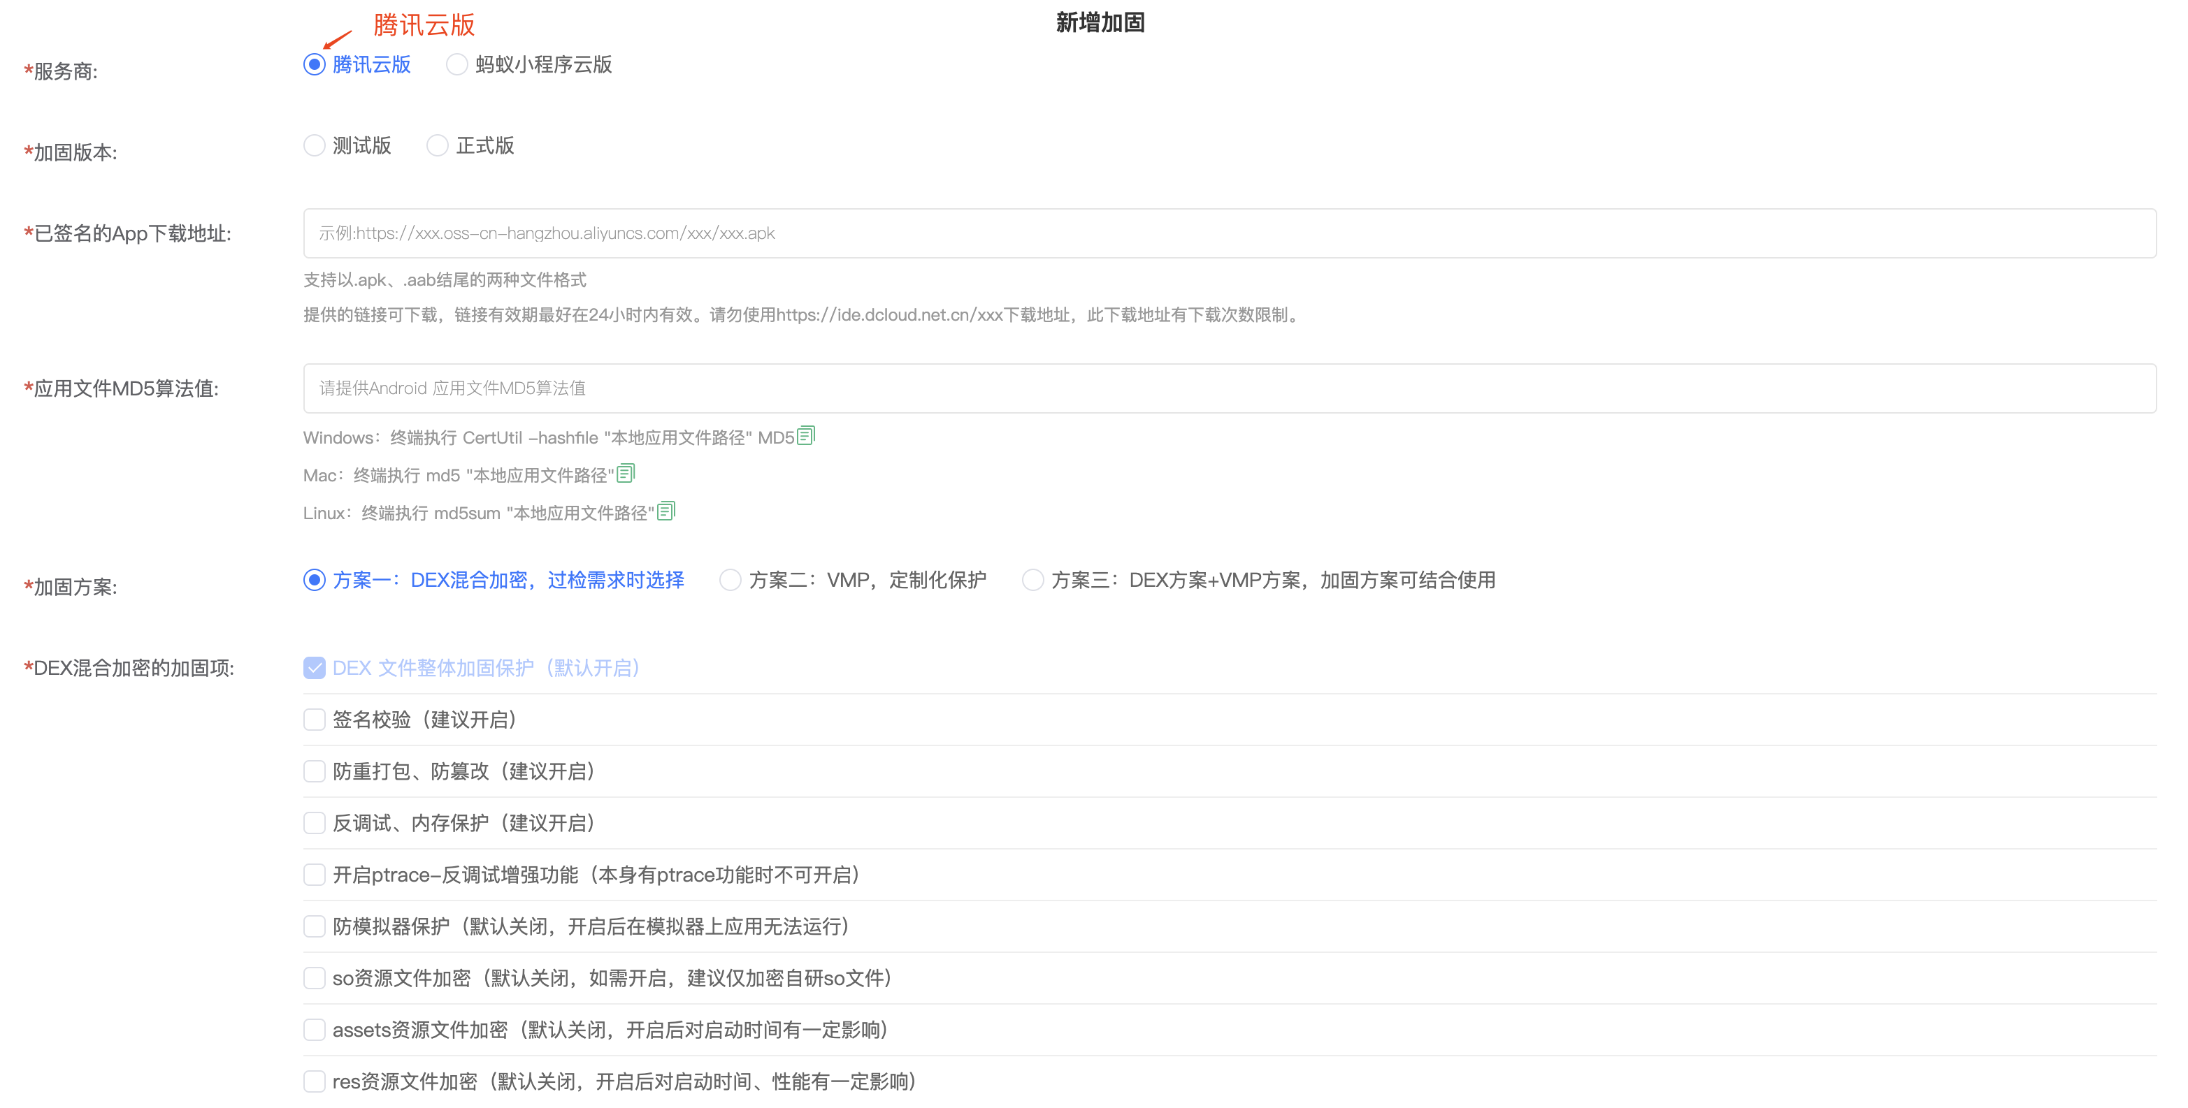
Task: Enable 防模拟器保护 checkbox
Action: pyautogui.click(x=315, y=927)
